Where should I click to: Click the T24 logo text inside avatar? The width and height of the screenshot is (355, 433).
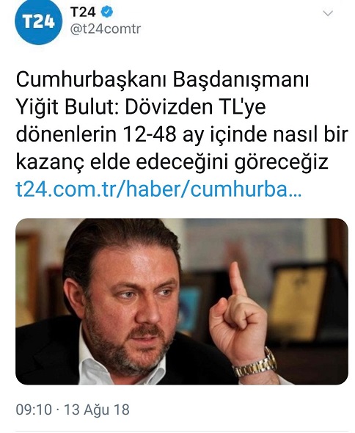(x=39, y=21)
